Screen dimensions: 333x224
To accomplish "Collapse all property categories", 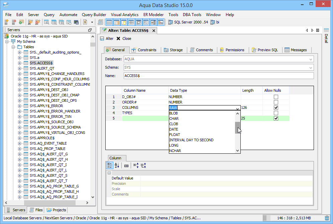I will [143, 165].
